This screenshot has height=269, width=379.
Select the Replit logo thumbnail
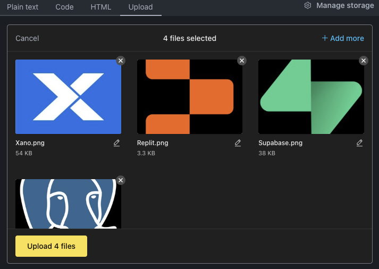(190, 97)
